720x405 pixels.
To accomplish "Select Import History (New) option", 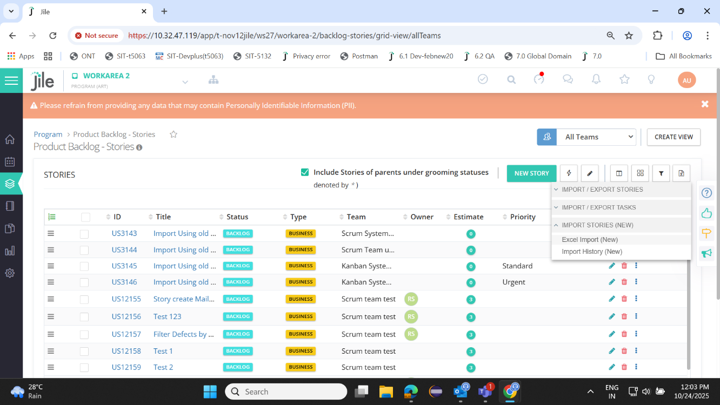I will pyautogui.click(x=592, y=252).
